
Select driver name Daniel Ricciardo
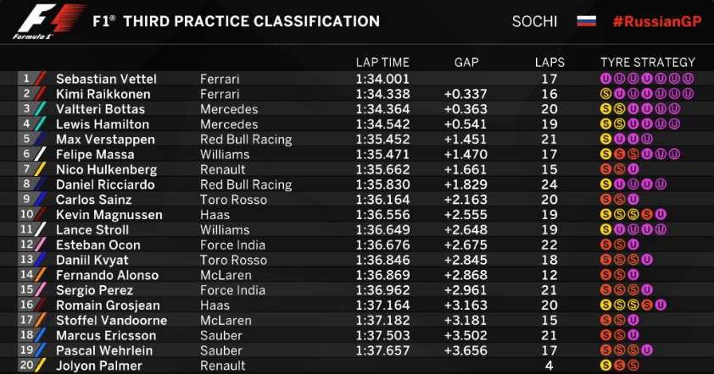pyautogui.click(x=105, y=184)
